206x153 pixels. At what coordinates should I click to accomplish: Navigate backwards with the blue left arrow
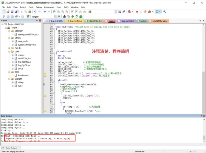[45, 12]
